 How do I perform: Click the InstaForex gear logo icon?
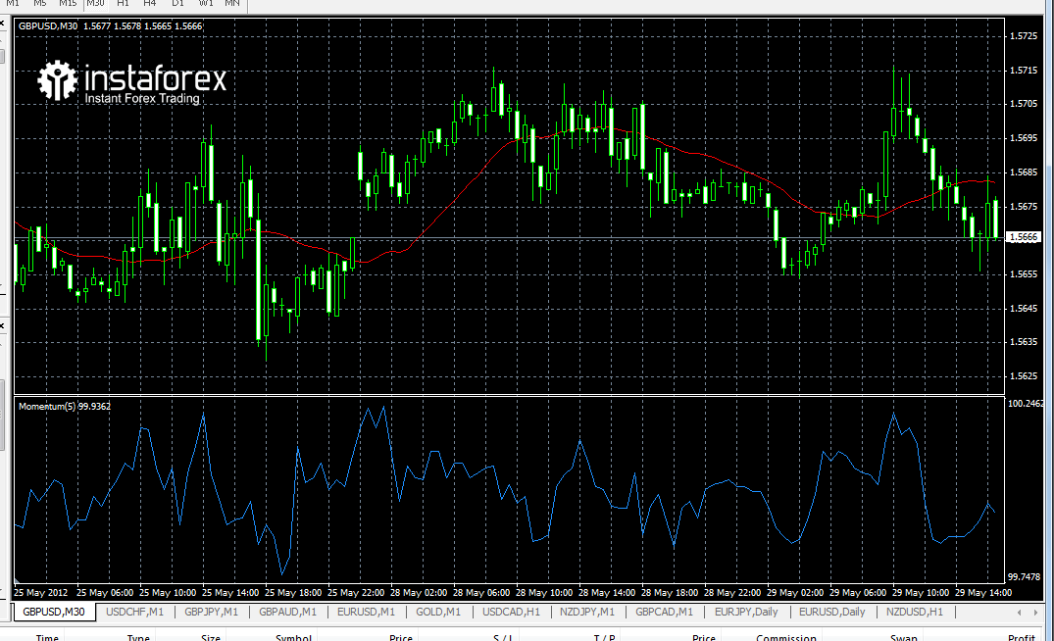(x=58, y=81)
